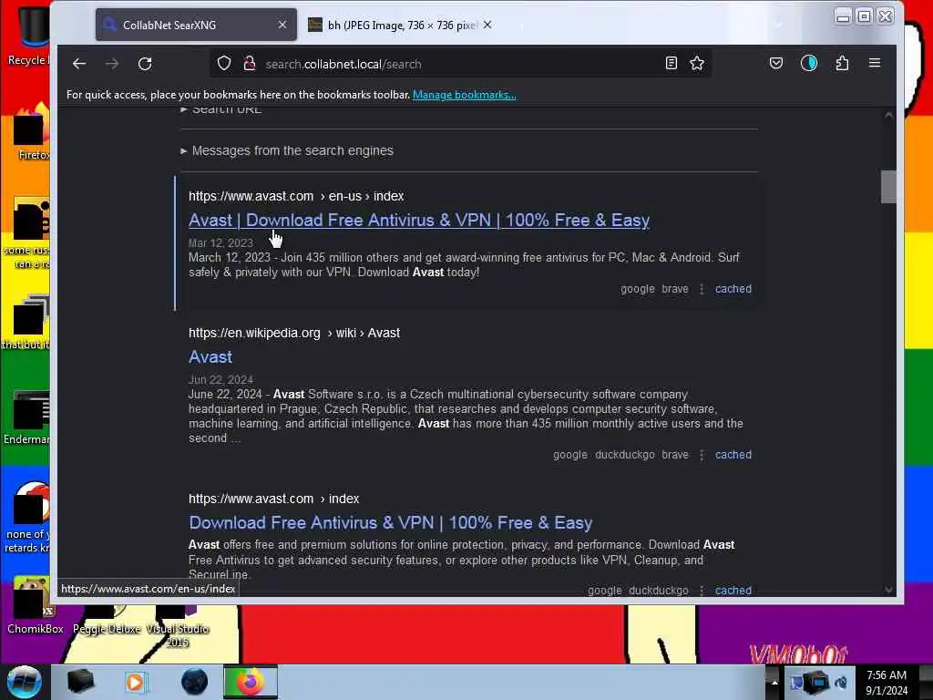Image resolution: width=933 pixels, height=700 pixels.
Task: Reload the current page
Action: (x=145, y=64)
